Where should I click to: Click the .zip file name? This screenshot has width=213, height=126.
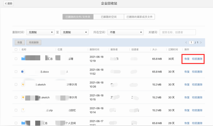click(49, 110)
